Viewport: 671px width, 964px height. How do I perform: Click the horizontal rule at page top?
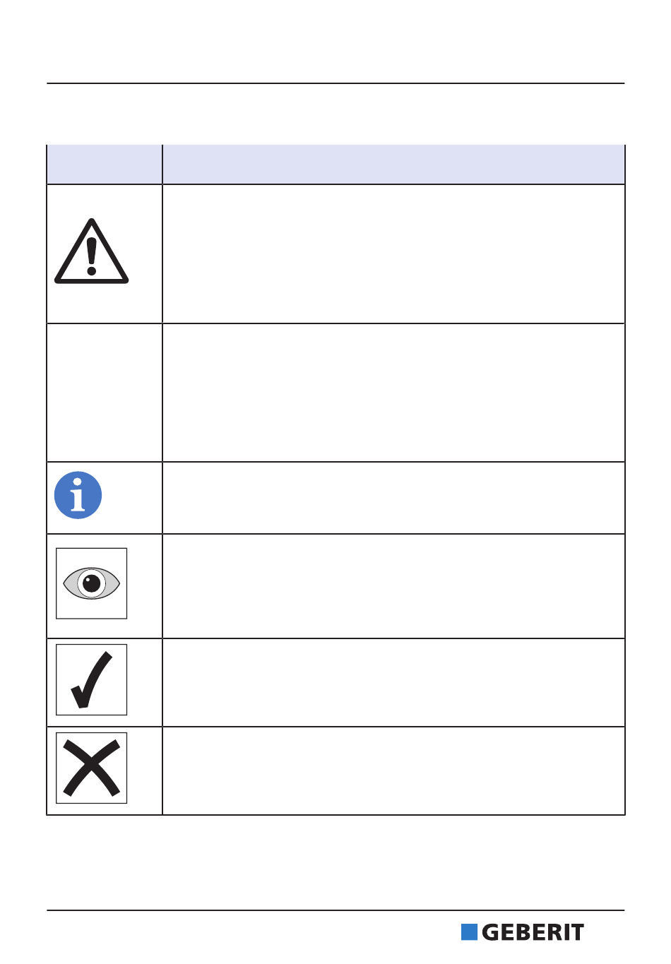tap(336, 83)
